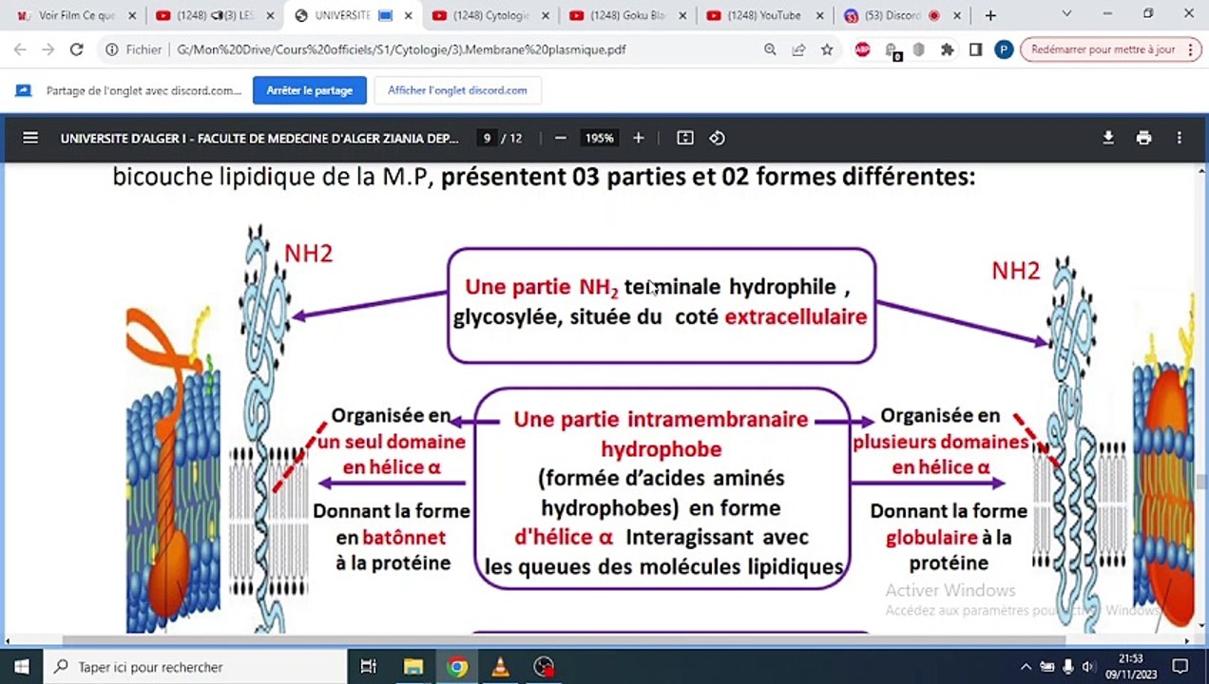The height and width of the screenshot is (684, 1209).
Task: Click the text 'un seul domaine'
Action: [392, 442]
